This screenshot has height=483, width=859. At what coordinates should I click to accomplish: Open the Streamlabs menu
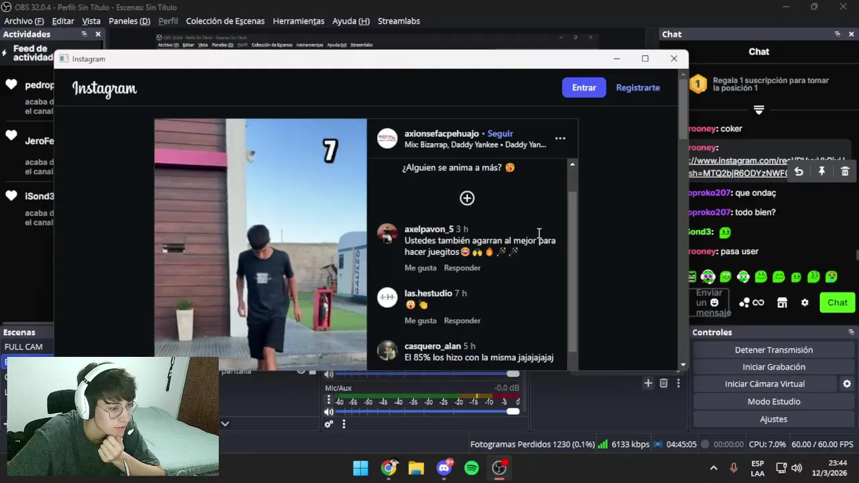coord(399,21)
